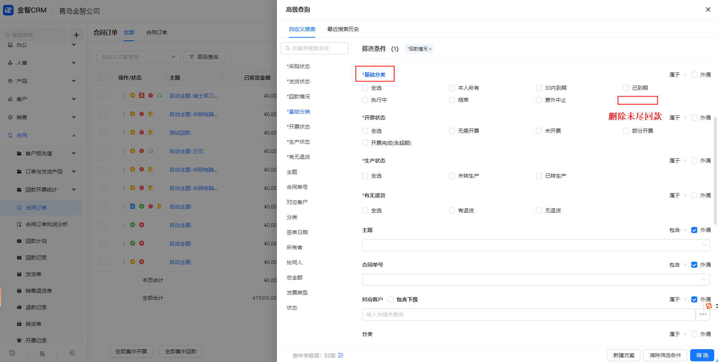Open the history clock icon in the sidebar footer
Image resolution: width=718 pixels, height=362 pixels.
pos(12,353)
